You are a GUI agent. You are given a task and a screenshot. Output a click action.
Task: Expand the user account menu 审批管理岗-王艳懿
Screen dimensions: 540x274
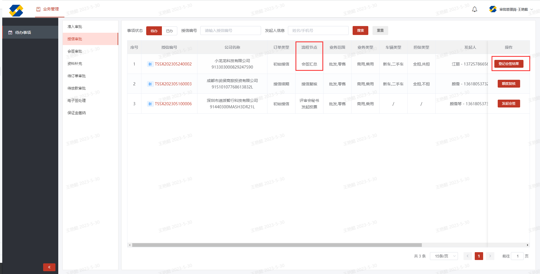click(513, 10)
